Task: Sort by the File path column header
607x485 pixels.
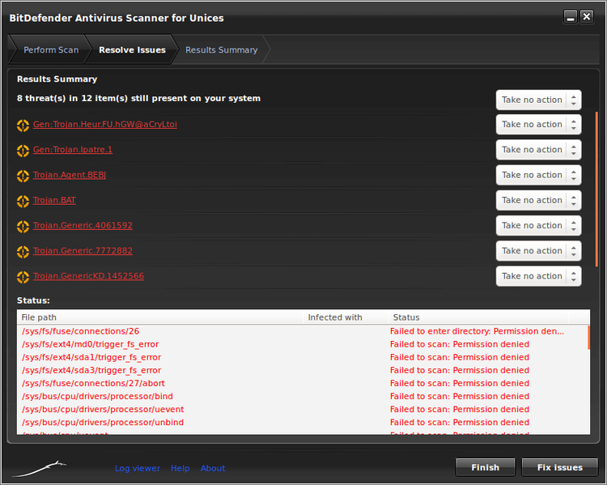Action: click(x=160, y=317)
